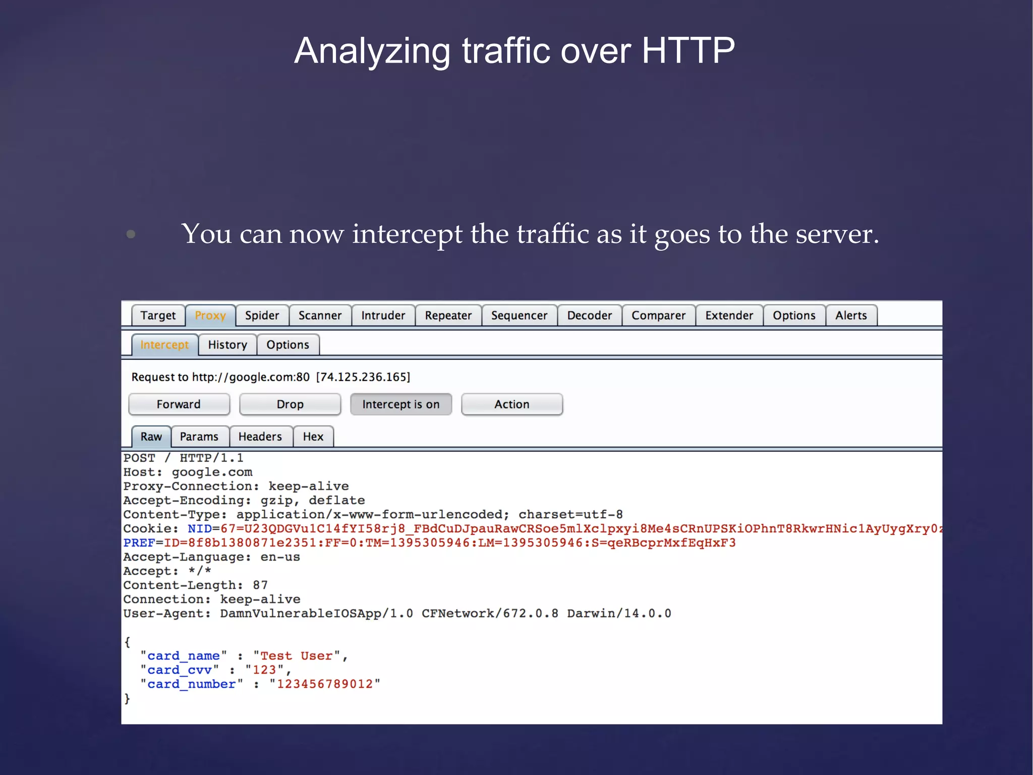Drop the intercepted request

pyautogui.click(x=290, y=404)
